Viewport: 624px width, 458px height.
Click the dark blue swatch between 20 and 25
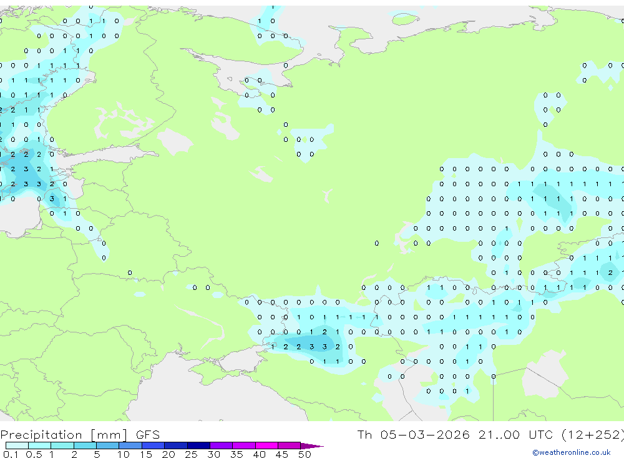point(176,446)
